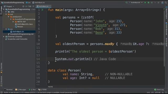This screenshot has width=168, height=94.
Task: Click the editor vertical scrollbar
Action: coord(164,38)
